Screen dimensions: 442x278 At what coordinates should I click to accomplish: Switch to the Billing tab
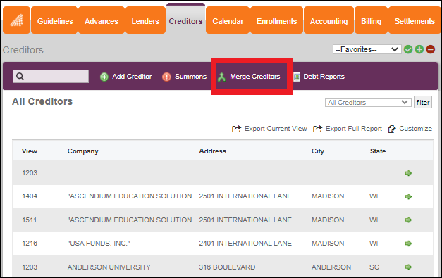(371, 20)
